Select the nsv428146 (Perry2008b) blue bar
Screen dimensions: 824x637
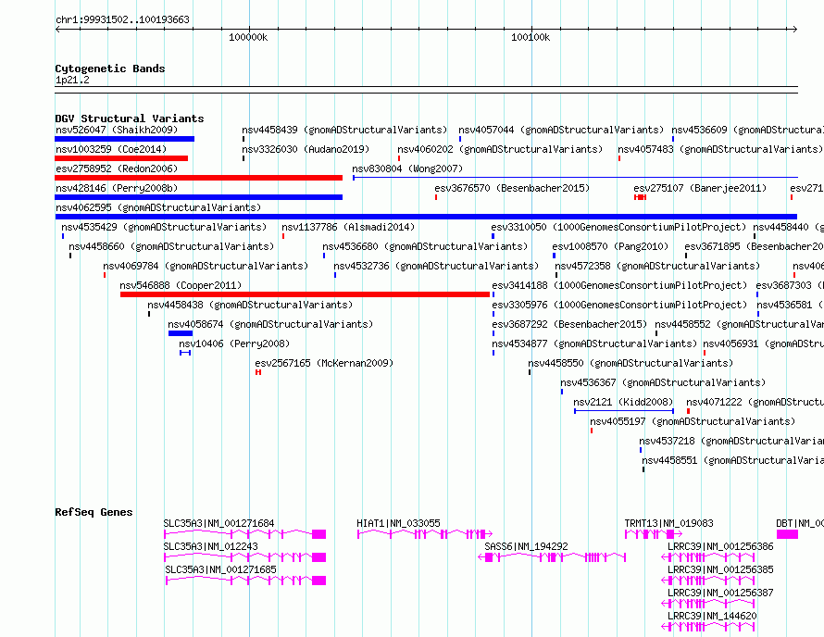[x=199, y=197]
